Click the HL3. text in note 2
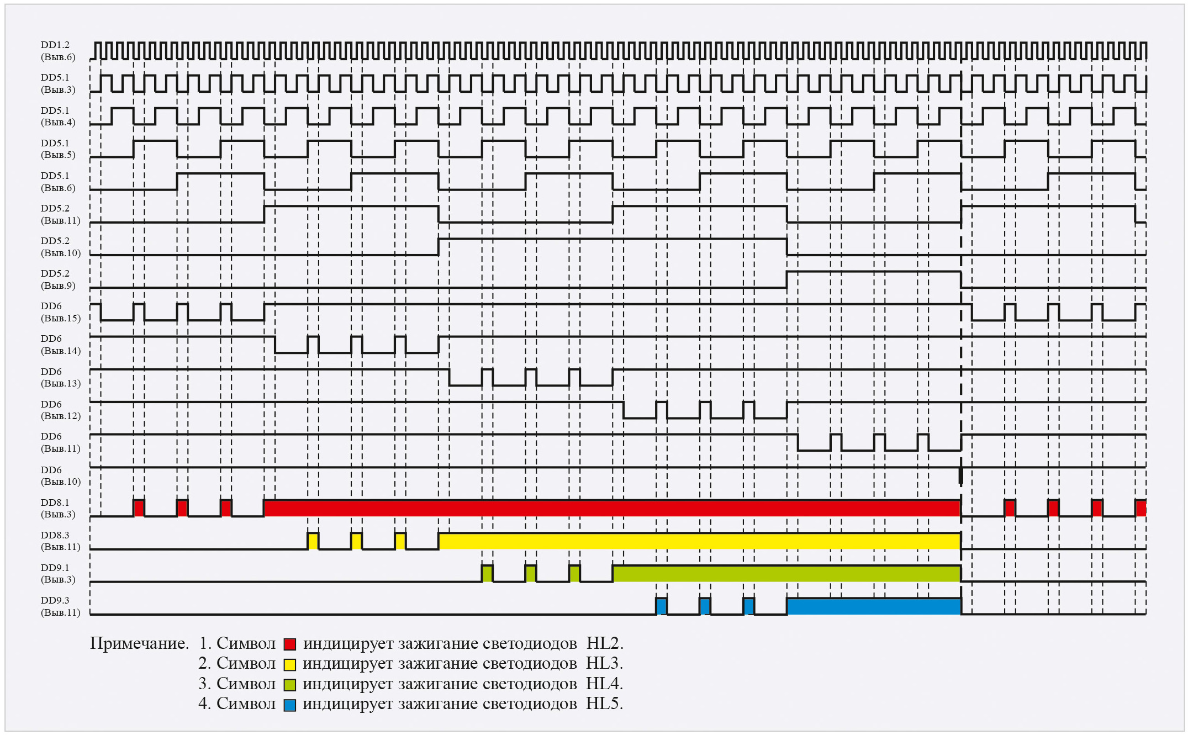Screen dimensions: 1188x735 (605, 663)
